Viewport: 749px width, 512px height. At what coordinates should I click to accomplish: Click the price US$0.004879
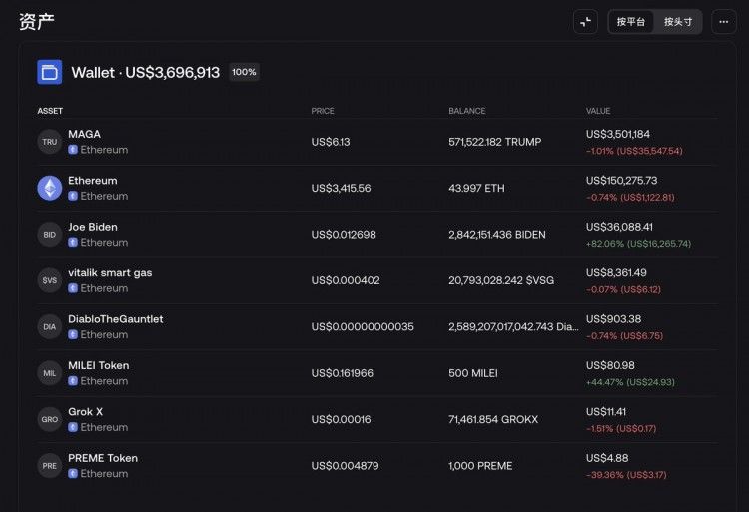click(345, 466)
